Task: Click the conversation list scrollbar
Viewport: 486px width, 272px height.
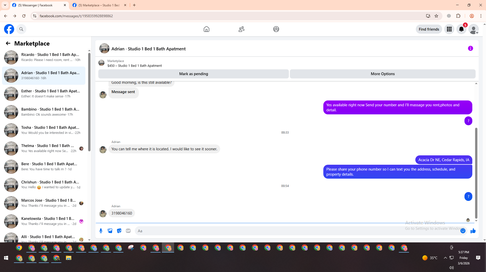Action: tap(89, 102)
